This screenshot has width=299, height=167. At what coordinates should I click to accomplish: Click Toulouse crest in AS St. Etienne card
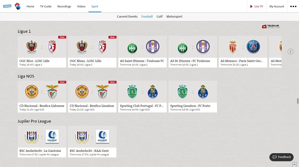click(x=203, y=47)
